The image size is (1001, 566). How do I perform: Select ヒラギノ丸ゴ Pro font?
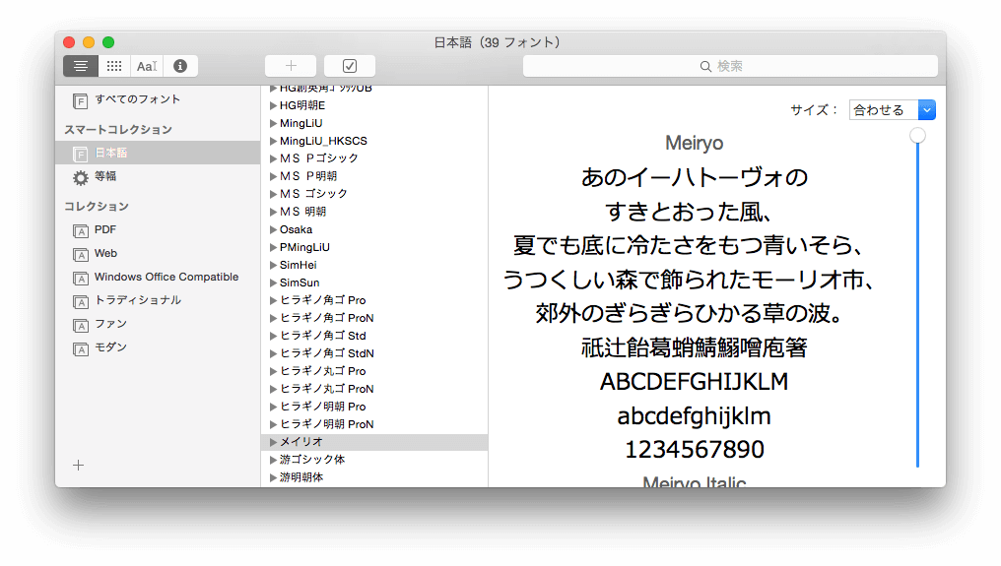(x=374, y=371)
